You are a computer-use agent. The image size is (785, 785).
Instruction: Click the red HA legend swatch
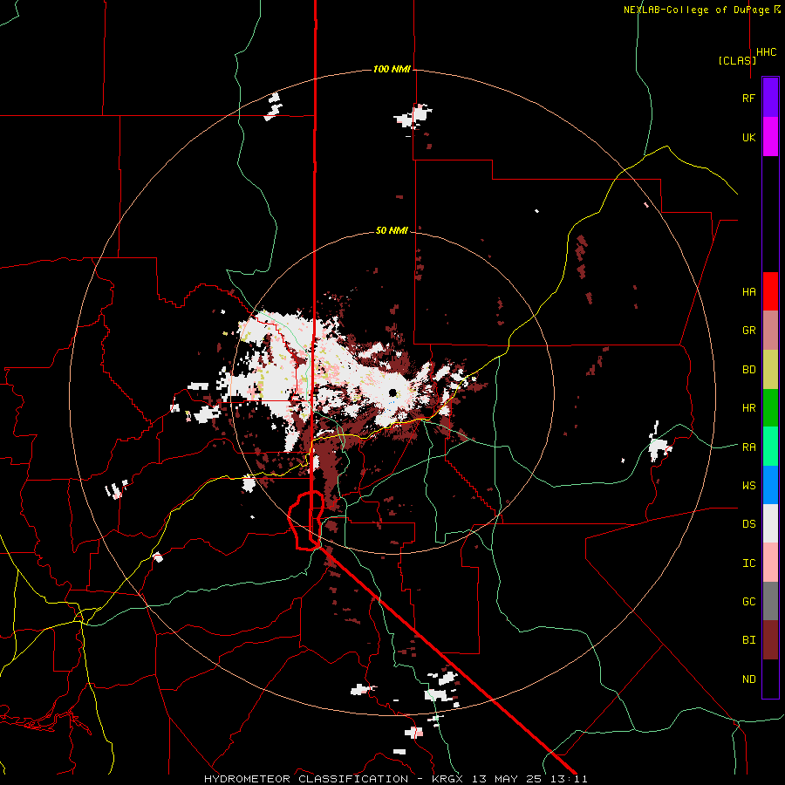(x=770, y=291)
